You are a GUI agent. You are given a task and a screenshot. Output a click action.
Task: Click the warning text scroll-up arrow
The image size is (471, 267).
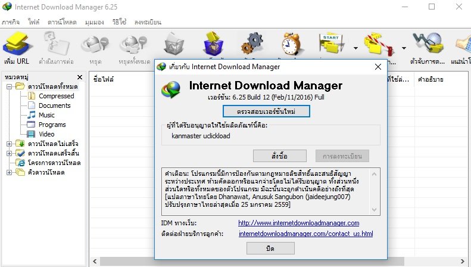pos(374,174)
